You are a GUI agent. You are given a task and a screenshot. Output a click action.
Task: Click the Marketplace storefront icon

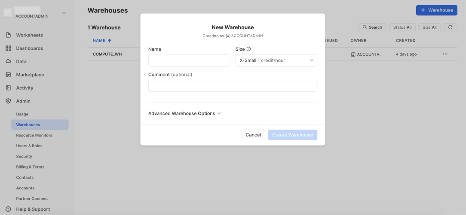coord(8,75)
